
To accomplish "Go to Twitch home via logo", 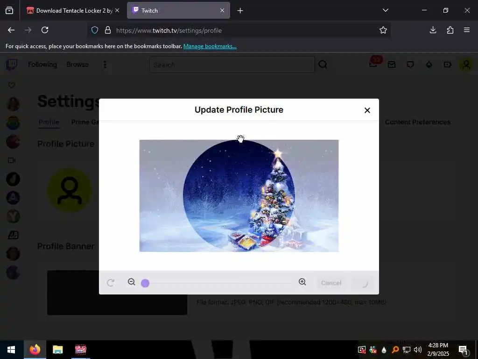I will tap(12, 65).
